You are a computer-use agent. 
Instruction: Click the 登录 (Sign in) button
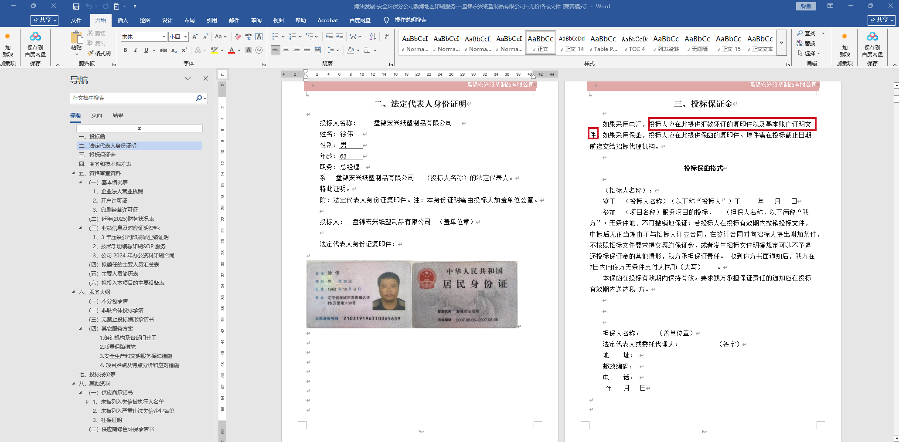click(x=806, y=7)
